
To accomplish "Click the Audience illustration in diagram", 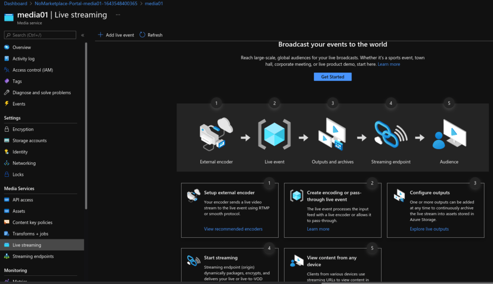I will coord(449,134).
